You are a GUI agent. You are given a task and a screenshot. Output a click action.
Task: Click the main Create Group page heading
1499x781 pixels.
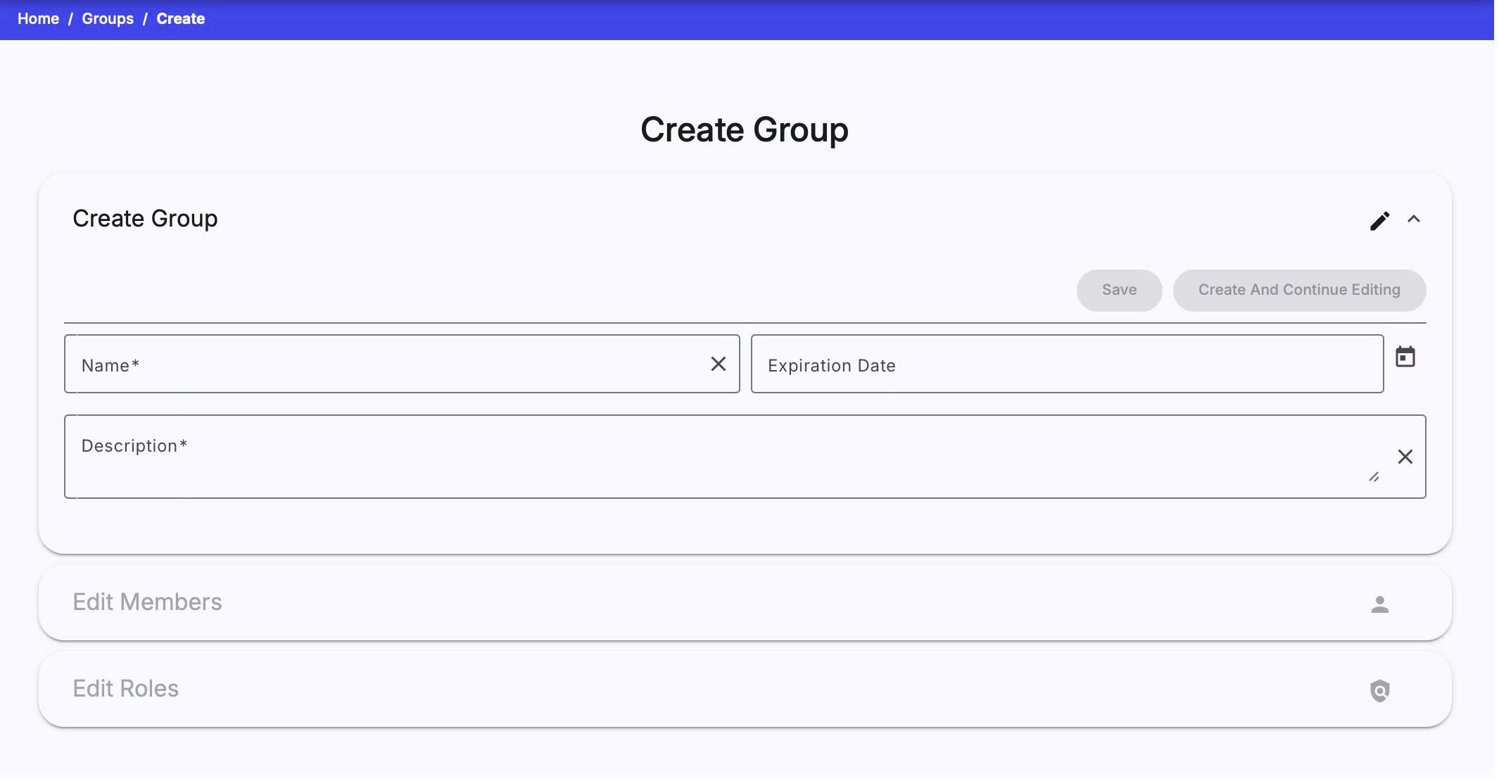tap(744, 130)
